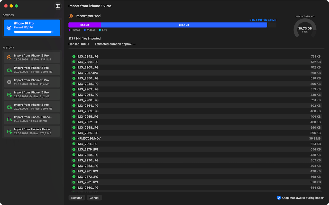Screen dimensions: 329x205
Task: Click the DEVICES section header
Action: [x=8, y=15]
